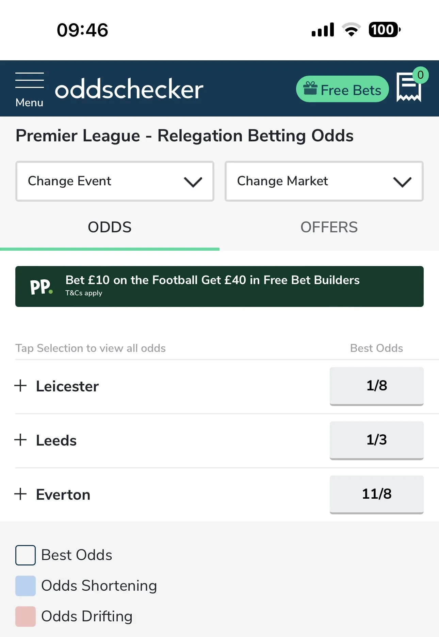Open the Change Market dropdown
The height and width of the screenshot is (637, 439).
324,181
